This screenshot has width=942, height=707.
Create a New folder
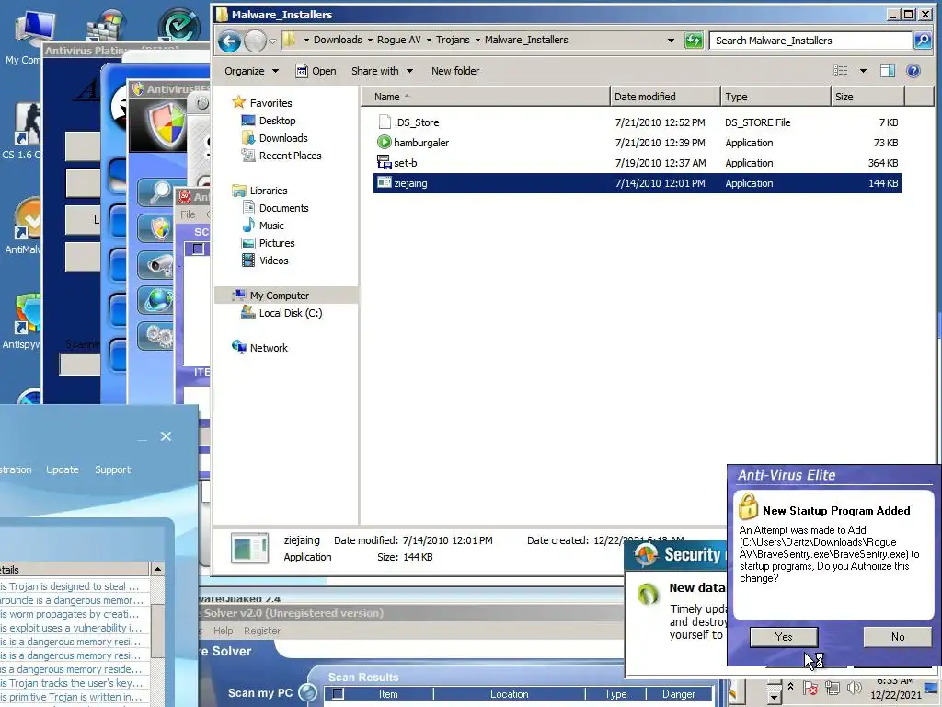click(454, 71)
